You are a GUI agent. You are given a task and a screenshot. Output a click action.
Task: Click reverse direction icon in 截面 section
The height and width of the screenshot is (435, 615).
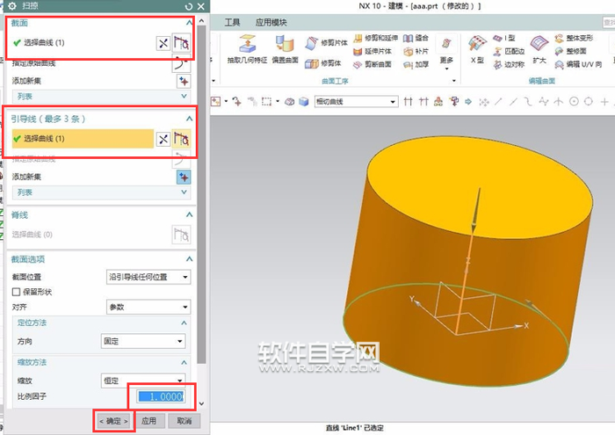[163, 43]
